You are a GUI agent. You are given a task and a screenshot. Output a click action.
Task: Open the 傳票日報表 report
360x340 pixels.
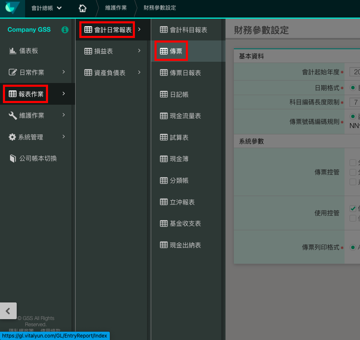pyautogui.click(x=185, y=73)
